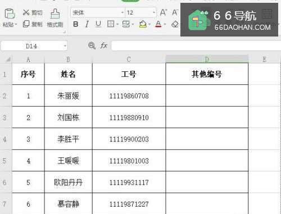281x214 pixels.
Task: Click the zoom magnifier beside fx
Action: coord(92,45)
